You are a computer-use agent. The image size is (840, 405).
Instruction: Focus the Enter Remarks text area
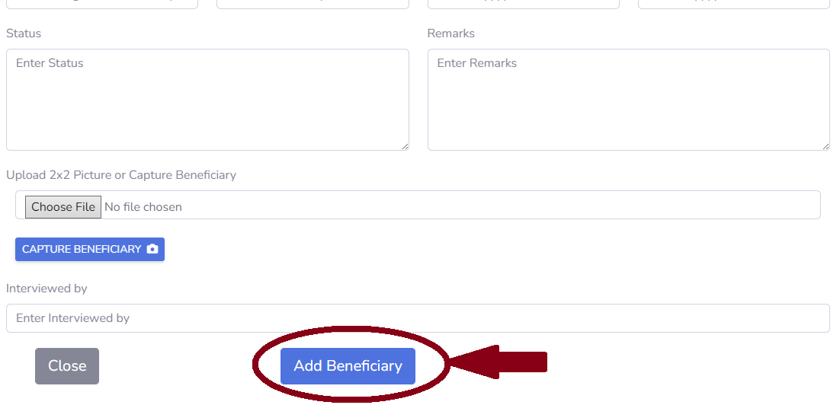pos(628,100)
